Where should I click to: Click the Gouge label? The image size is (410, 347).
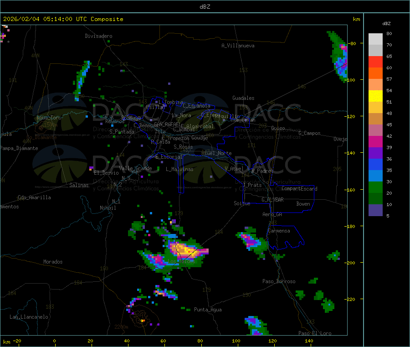point(200,138)
